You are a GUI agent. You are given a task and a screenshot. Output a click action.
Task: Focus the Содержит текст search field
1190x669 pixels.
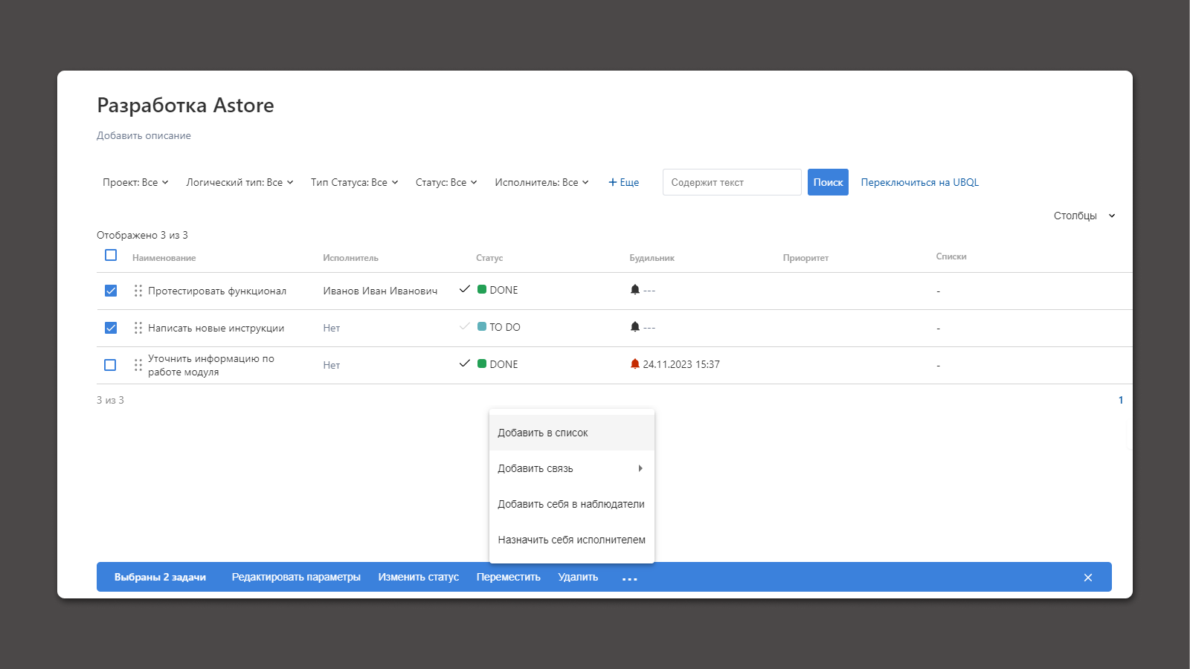point(732,182)
